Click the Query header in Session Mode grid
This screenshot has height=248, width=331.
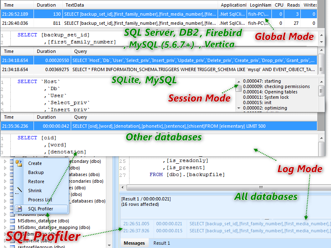click(x=194, y=51)
